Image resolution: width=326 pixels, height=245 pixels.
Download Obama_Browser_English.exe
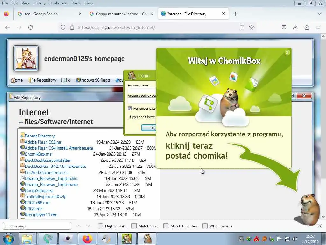coord(51,184)
